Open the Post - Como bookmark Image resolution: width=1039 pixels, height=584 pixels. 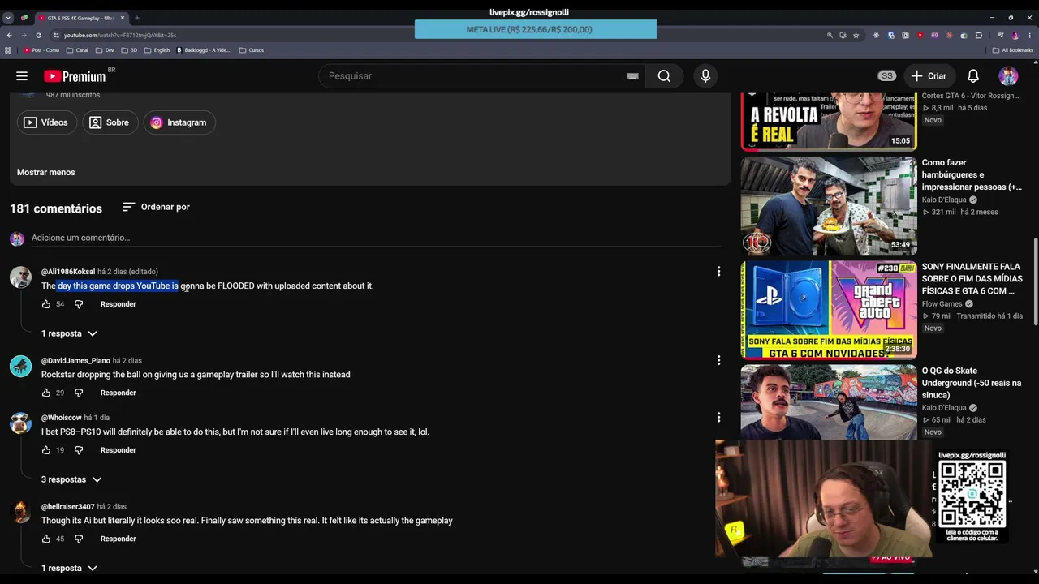(41, 50)
